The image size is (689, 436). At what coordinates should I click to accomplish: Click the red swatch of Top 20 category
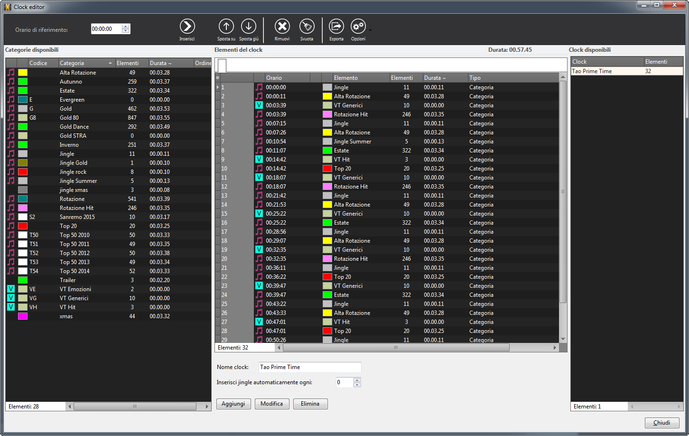[23, 226]
